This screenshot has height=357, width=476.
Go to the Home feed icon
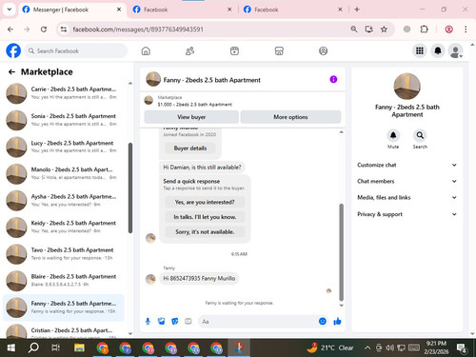coord(146,50)
